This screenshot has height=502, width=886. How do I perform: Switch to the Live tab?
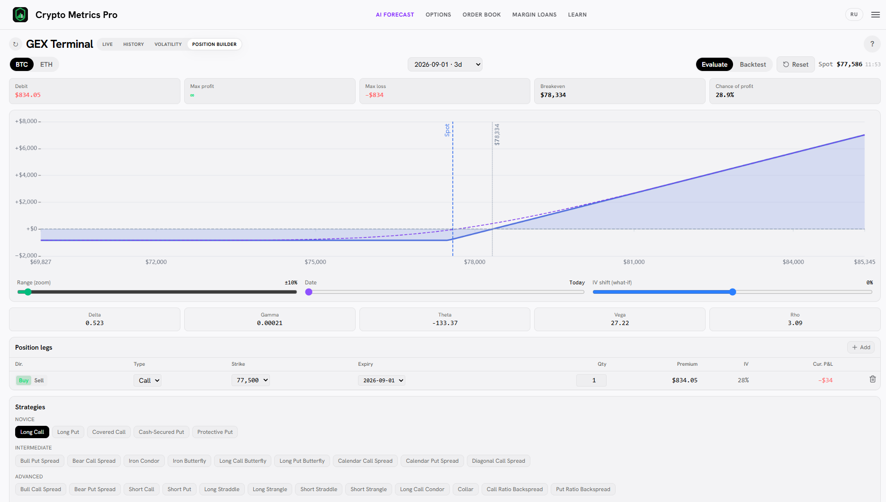point(107,44)
